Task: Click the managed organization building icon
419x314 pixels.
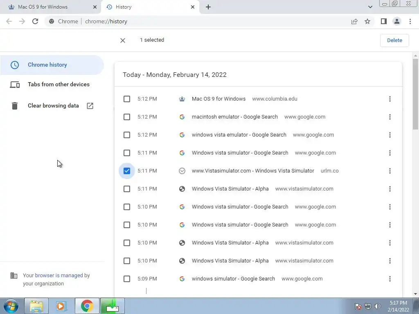Action: (x=14, y=276)
